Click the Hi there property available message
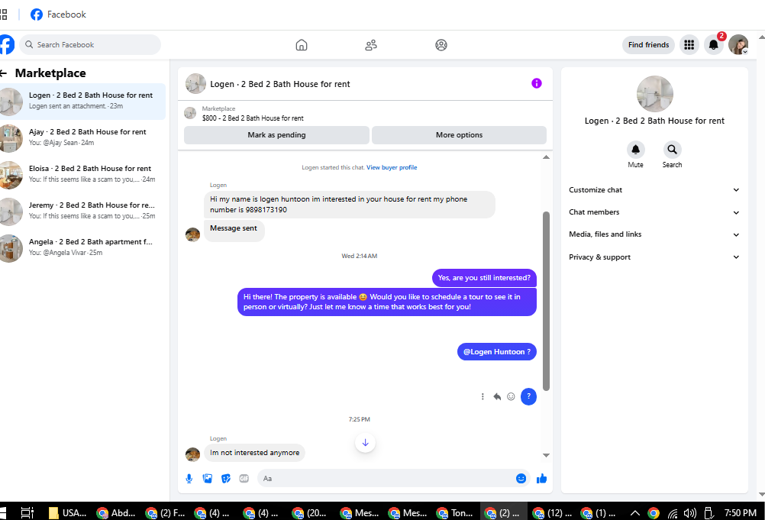This screenshot has width=765, height=520. coord(387,302)
